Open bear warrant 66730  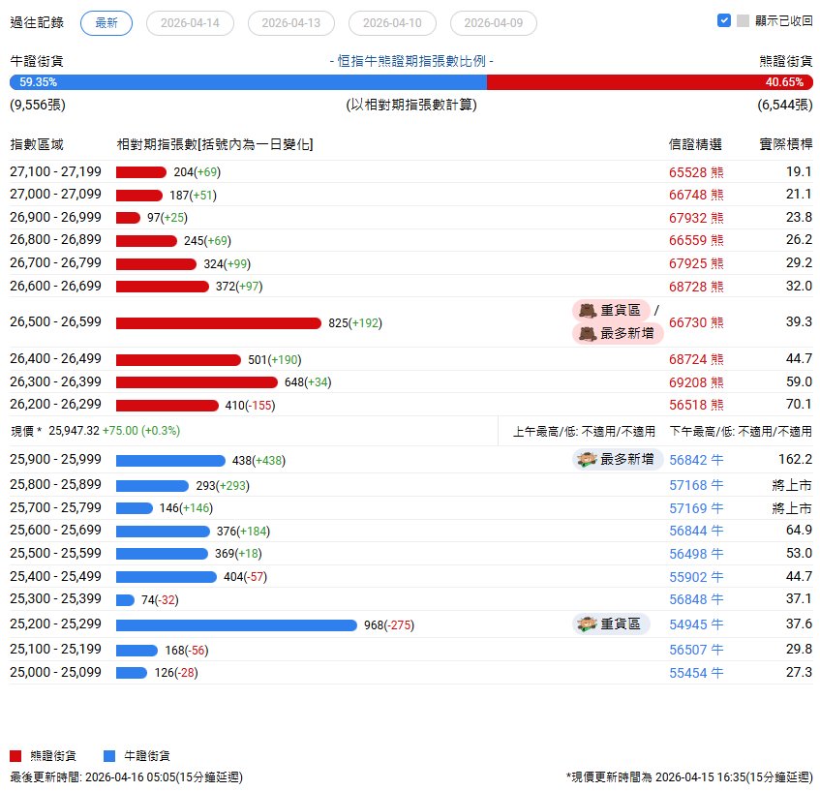[x=696, y=322]
